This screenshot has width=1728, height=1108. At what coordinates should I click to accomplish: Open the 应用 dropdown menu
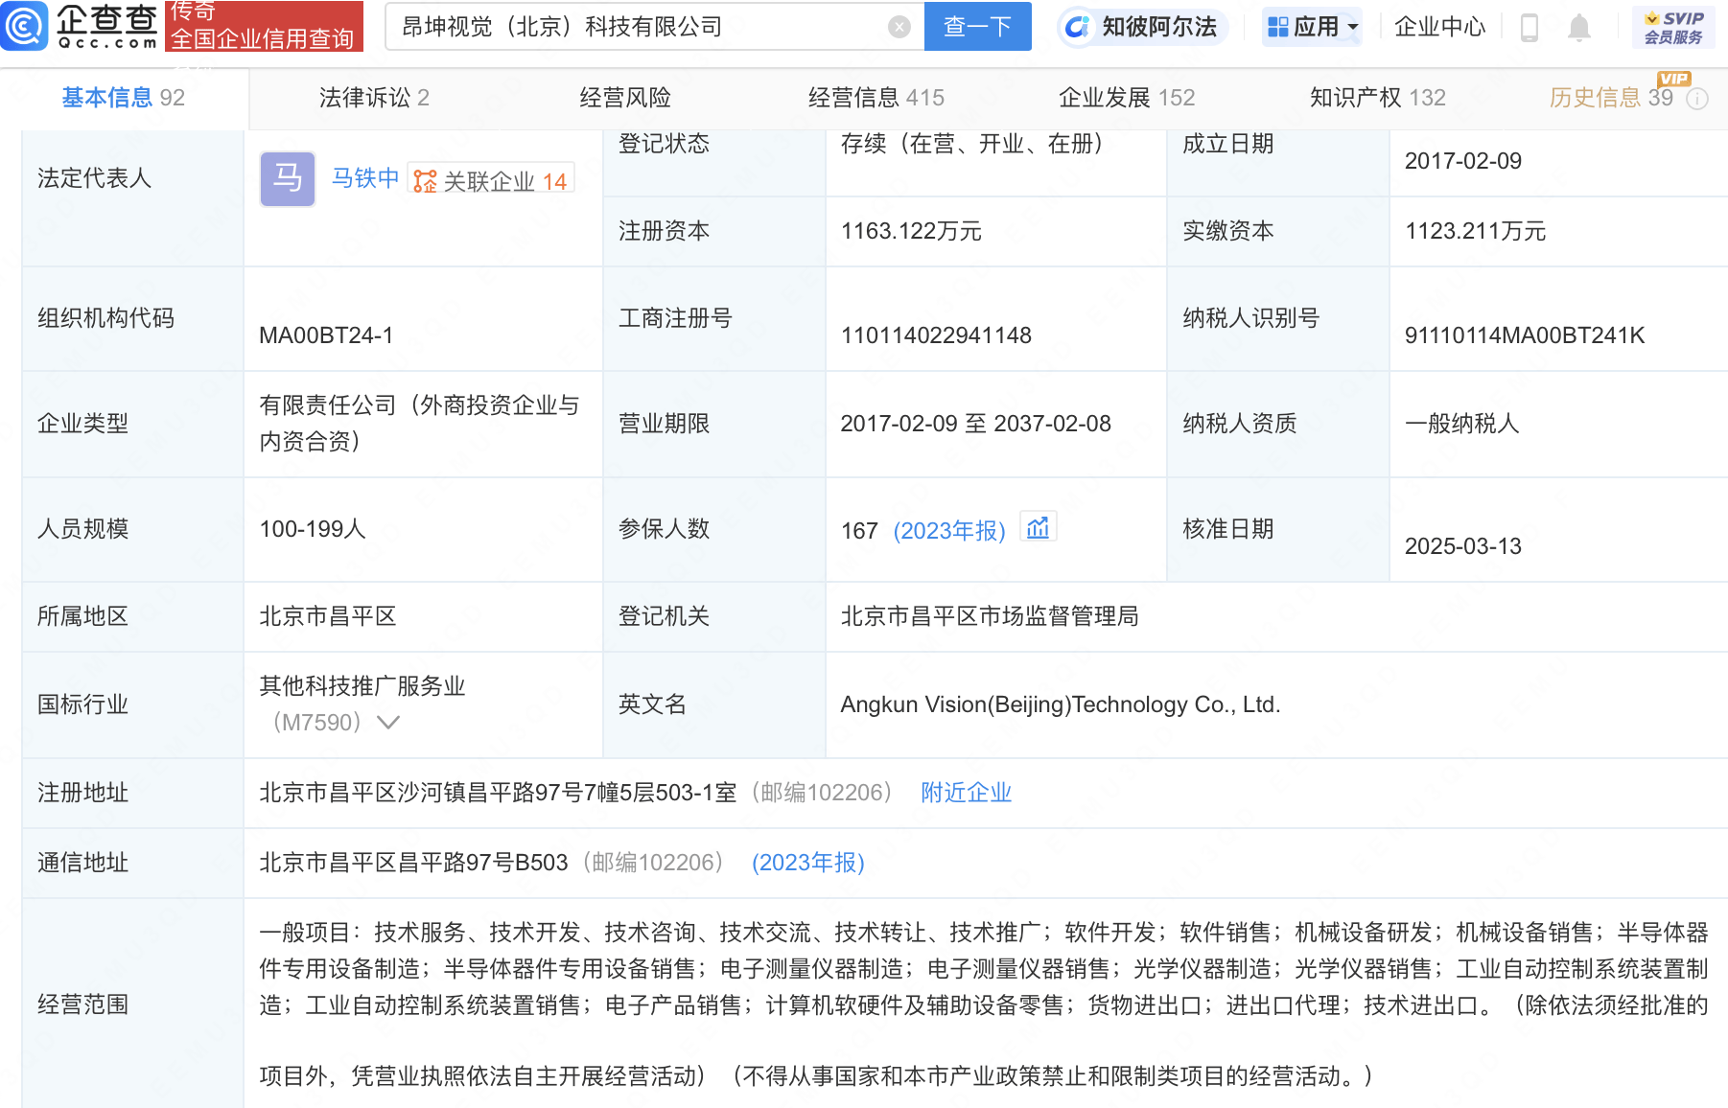[1313, 27]
